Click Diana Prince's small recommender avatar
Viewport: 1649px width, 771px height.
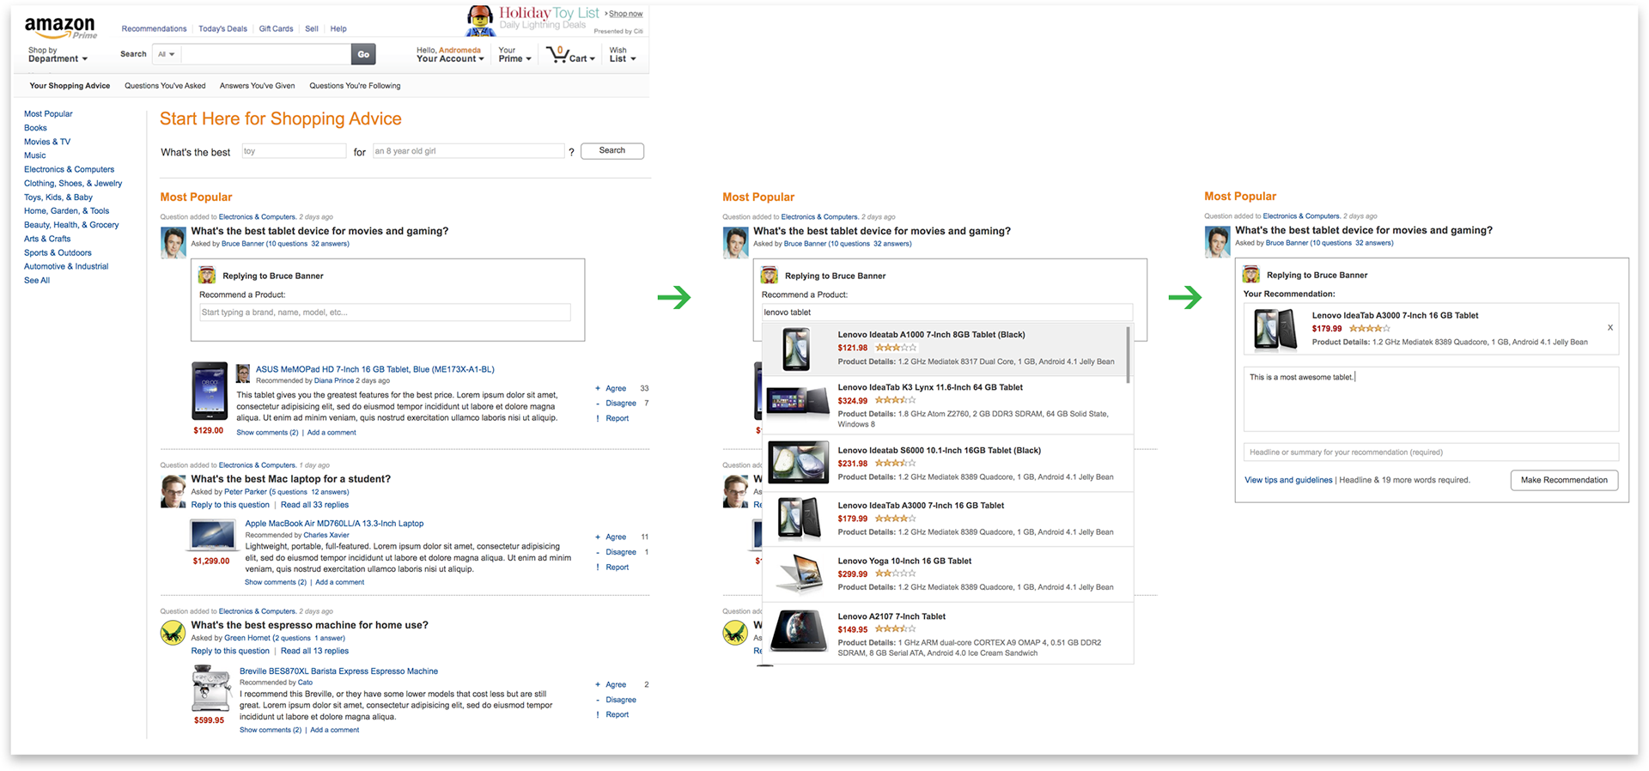click(x=243, y=373)
